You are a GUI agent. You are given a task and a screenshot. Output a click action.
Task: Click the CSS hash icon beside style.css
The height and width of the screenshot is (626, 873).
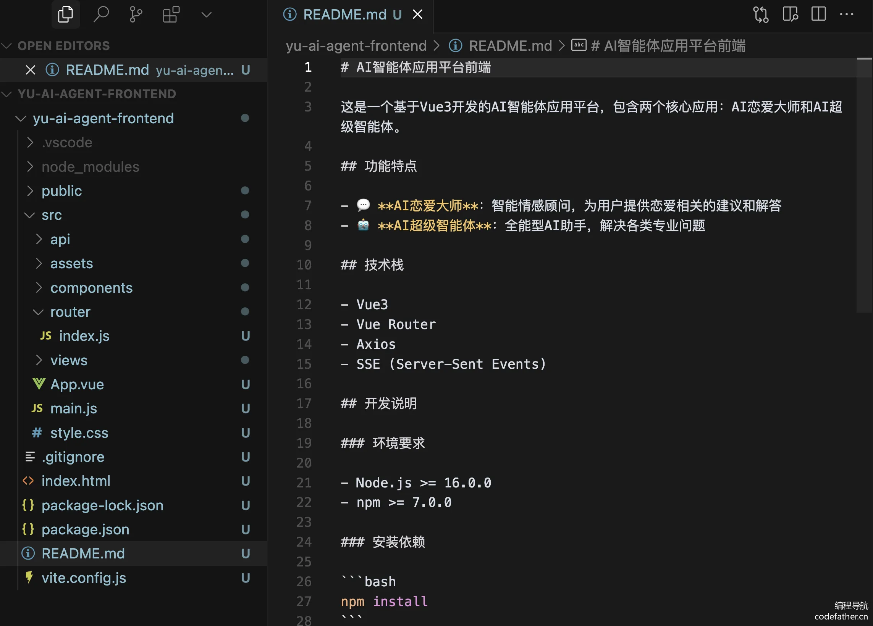(x=37, y=433)
